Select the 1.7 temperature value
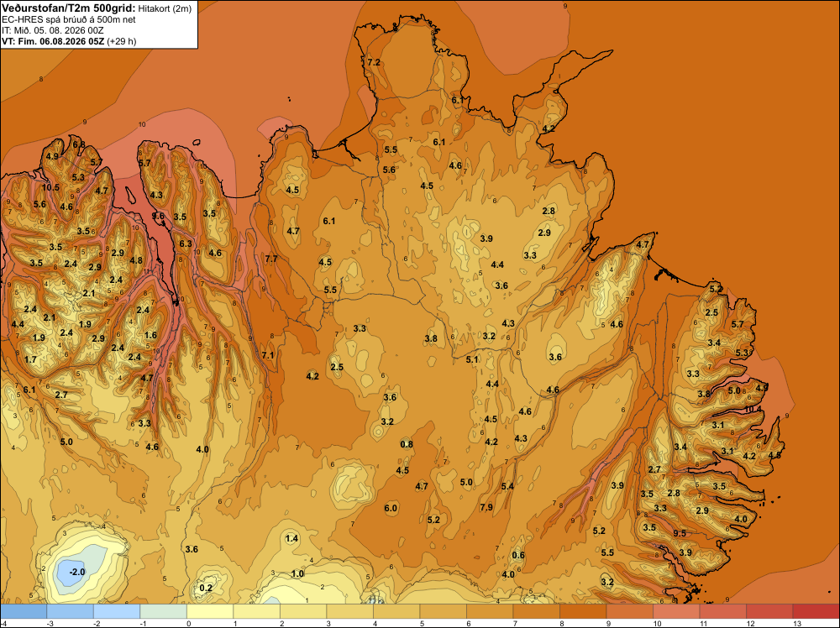840x628 pixels. click(30, 359)
